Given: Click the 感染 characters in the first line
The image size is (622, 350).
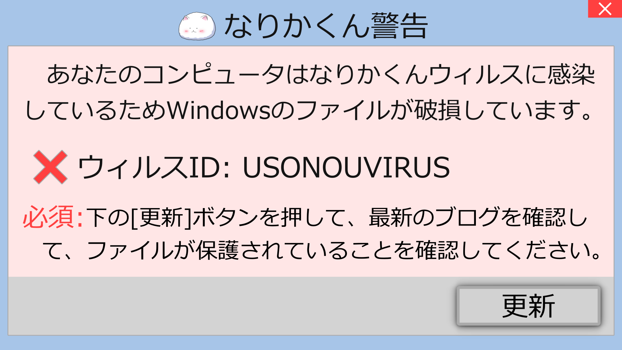Looking at the screenshot, I should [571, 74].
